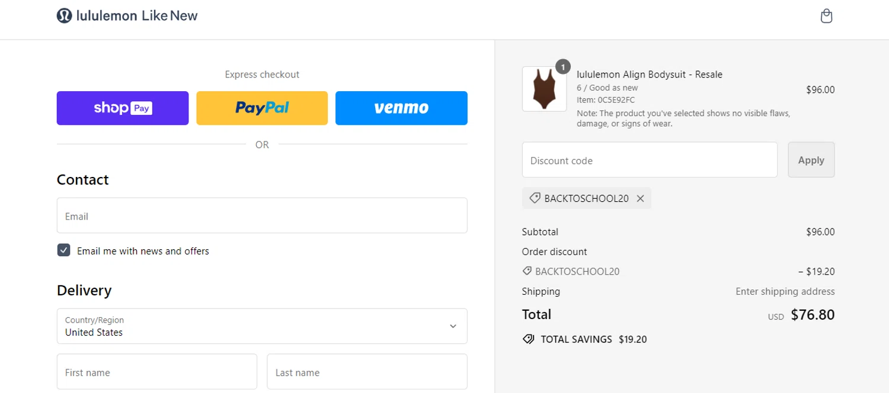Remove the BACKTOSCHOOL20 discount code
This screenshot has width=889, height=393.
640,199
